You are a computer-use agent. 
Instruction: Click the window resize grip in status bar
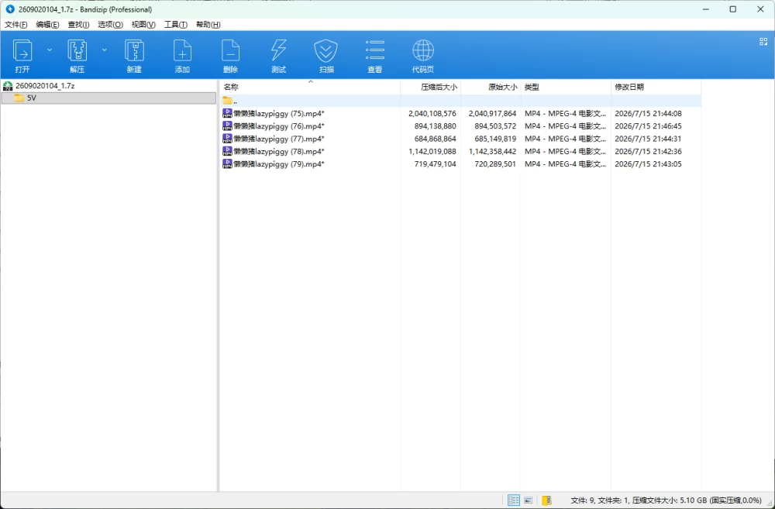point(770,504)
